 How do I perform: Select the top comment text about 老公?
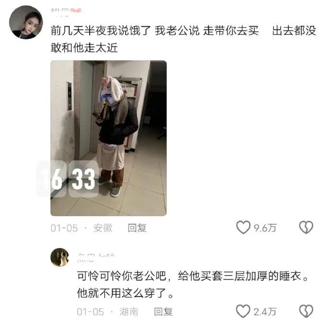pyautogui.click(x=183, y=39)
